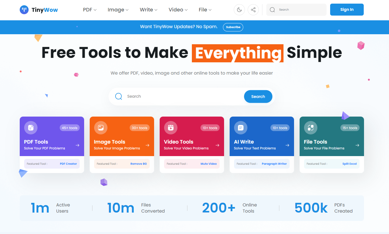Screen dimensions: 389x234
Task: Click the Video Tools 10+ tools badge
Action: click(210, 128)
